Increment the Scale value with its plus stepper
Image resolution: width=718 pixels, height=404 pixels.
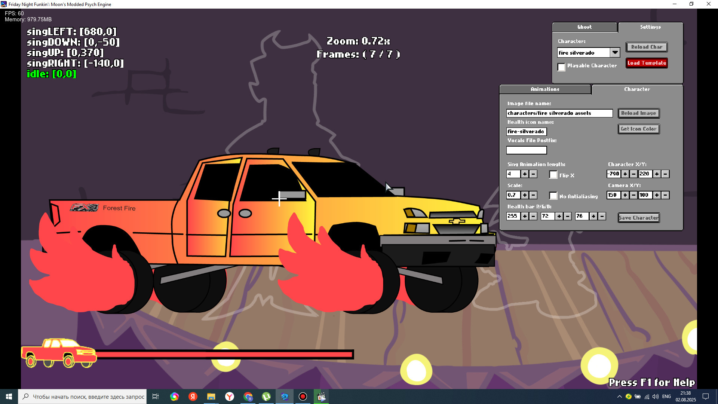click(x=525, y=195)
